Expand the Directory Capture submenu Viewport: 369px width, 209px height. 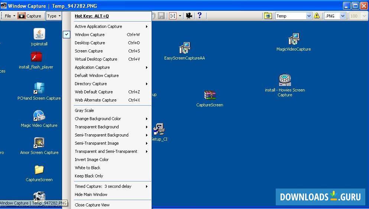point(111,84)
